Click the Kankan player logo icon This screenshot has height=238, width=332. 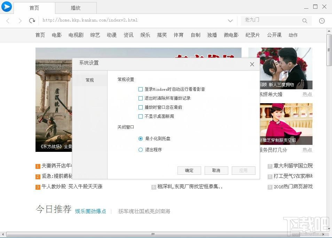point(7,6)
